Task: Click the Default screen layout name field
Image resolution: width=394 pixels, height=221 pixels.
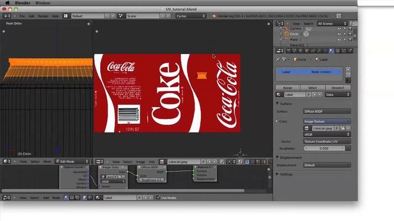Action: coord(87,16)
